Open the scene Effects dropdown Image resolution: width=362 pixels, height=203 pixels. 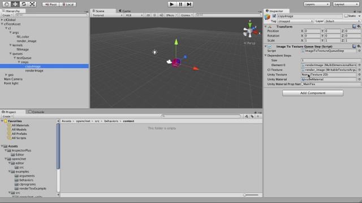tap(171, 15)
